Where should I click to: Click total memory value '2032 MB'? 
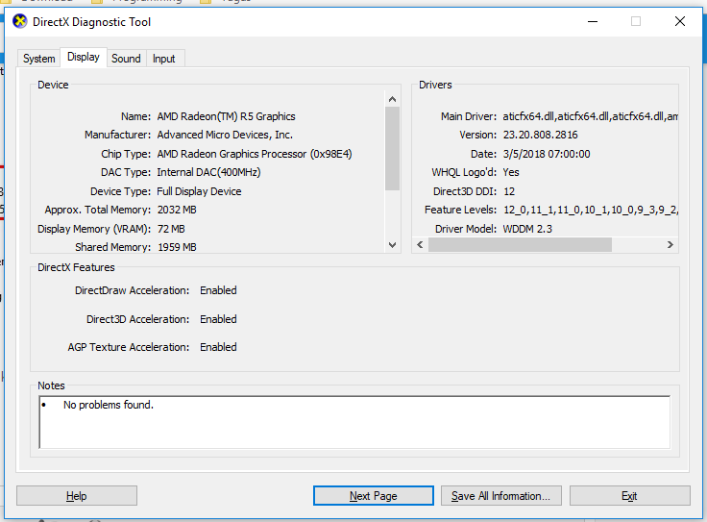177,210
